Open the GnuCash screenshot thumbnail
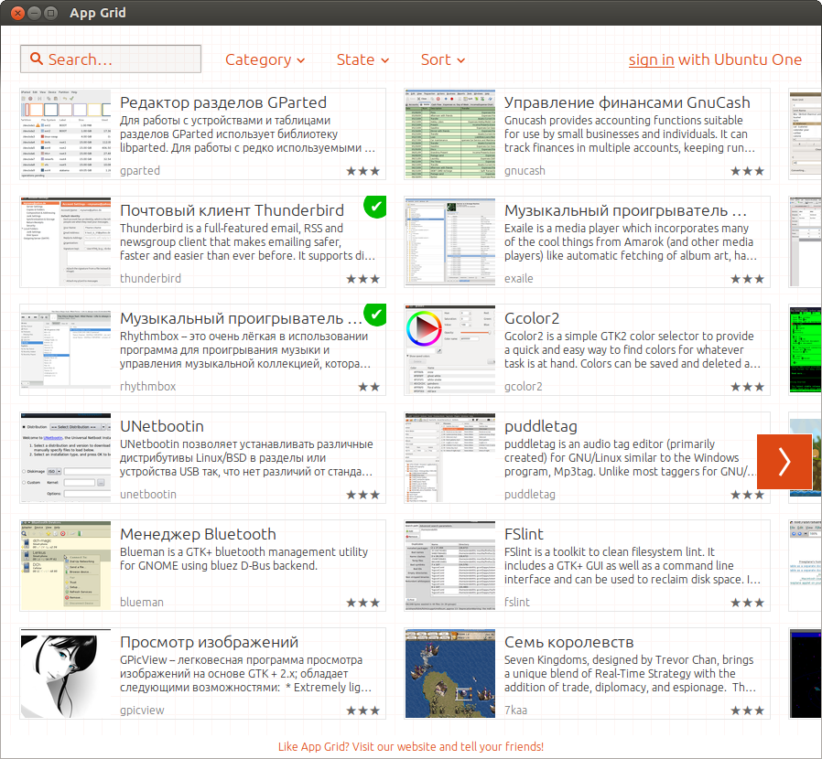This screenshot has width=822, height=759. [x=450, y=134]
